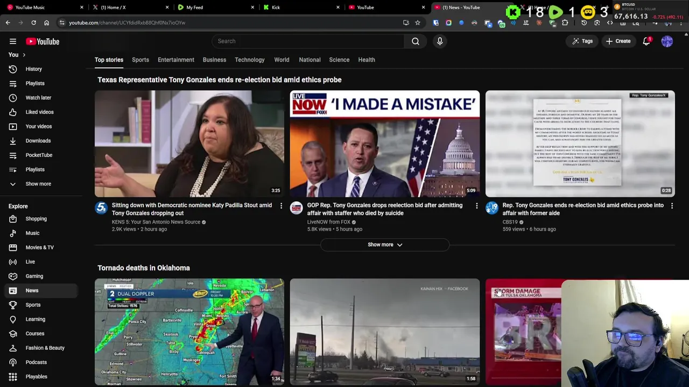This screenshot has height=387, width=689.
Task: Open options for GOP Rep. Tony Gonzales video
Action: 476,206
